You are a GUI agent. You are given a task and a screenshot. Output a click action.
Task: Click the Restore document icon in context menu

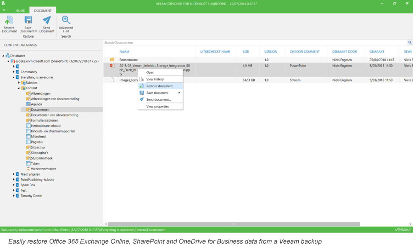[141, 86]
